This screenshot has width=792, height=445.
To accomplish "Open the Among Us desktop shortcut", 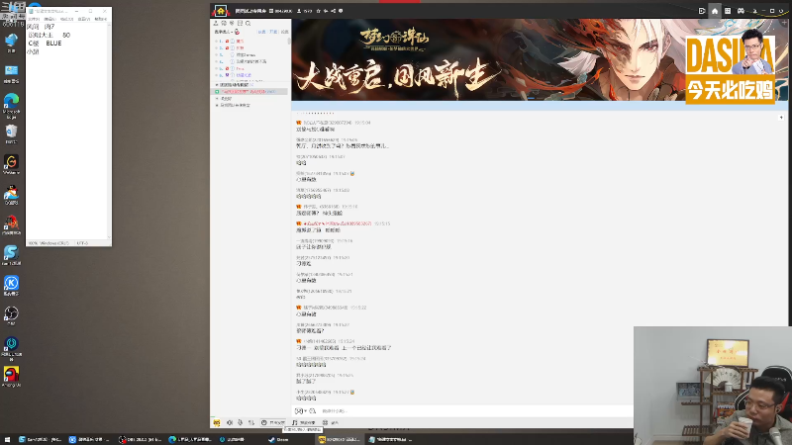I will coord(11,377).
